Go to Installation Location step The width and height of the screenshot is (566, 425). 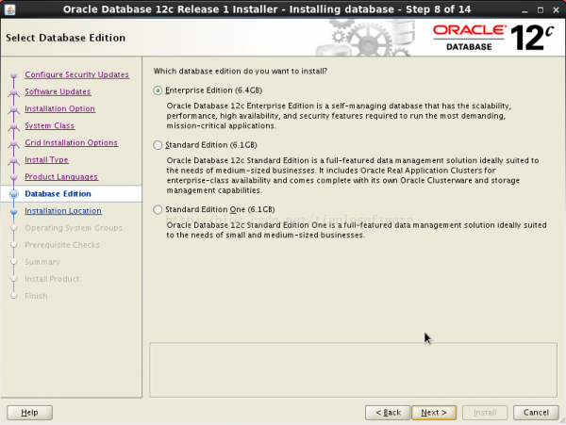click(63, 211)
